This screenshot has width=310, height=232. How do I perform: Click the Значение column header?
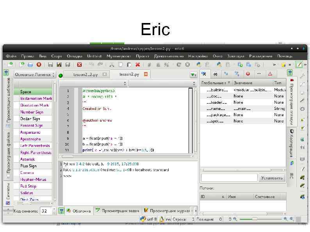tap(253, 83)
